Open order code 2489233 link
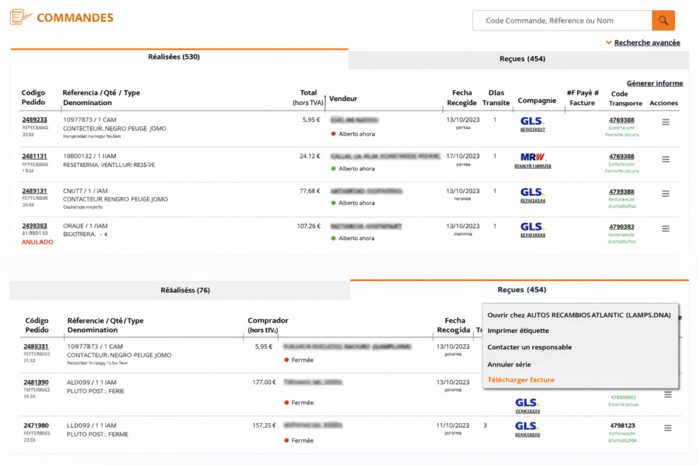Viewport: 699px width, 466px height. 34,119
